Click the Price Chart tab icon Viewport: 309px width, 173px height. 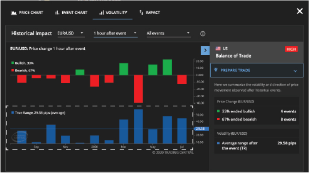coord(14,13)
